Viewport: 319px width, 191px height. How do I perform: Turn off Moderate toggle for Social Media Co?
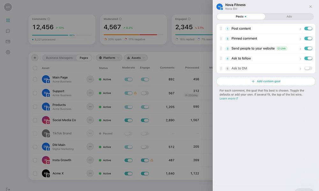128,120
